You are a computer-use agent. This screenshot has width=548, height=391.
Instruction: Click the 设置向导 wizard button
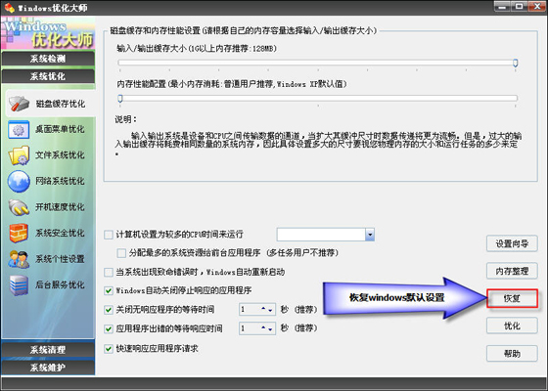[512, 243]
